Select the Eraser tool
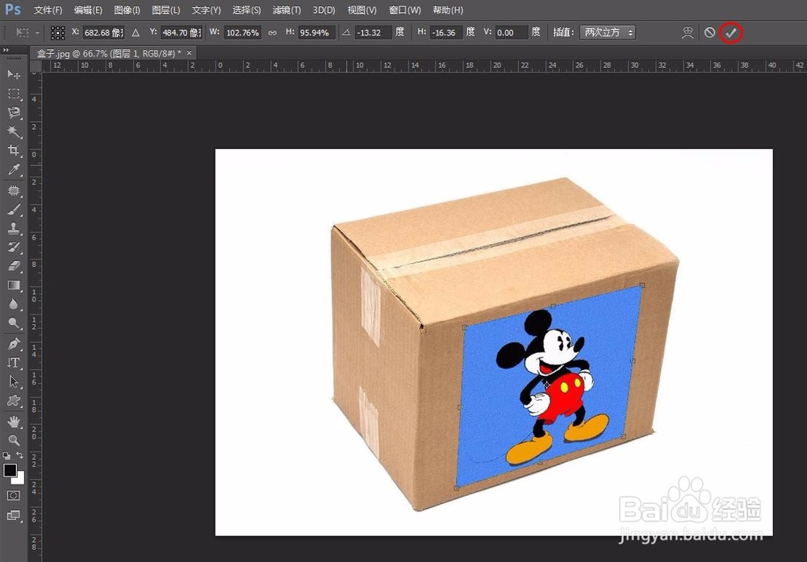Screen dimensions: 807x562 [14, 266]
